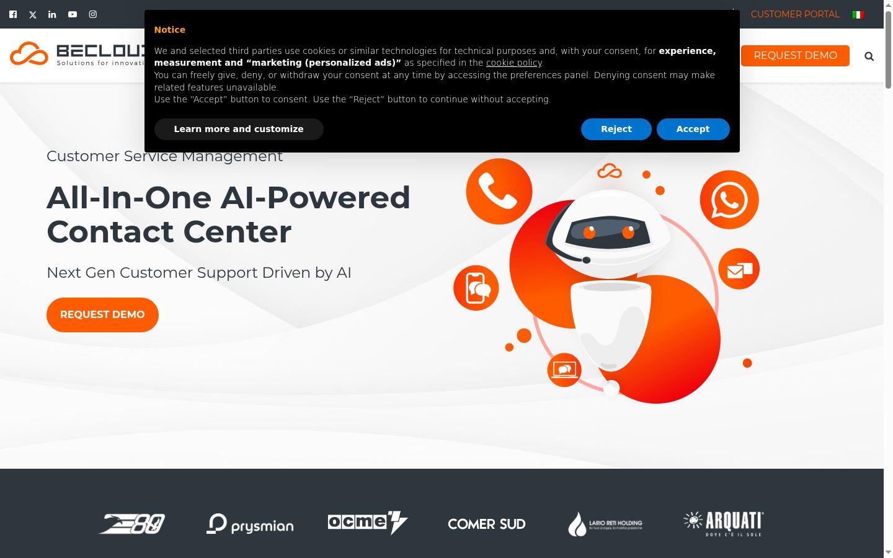The height and width of the screenshot is (558, 893).
Task: Switch language via Italian flag icon
Action: coord(858,15)
